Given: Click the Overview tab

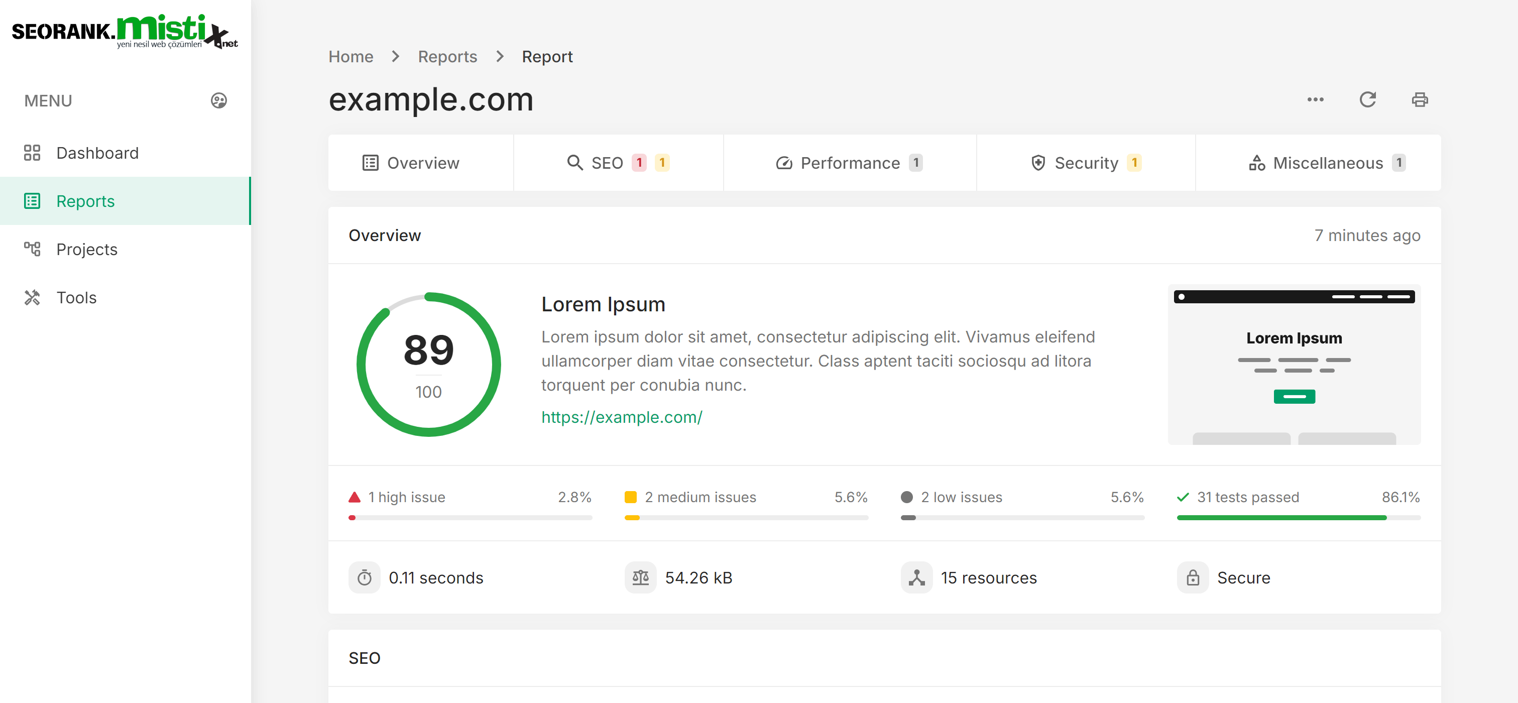Looking at the screenshot, I should (423, 162).
